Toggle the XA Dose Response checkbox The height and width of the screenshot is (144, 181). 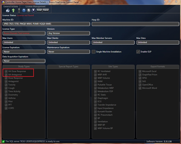coord(6,71)
